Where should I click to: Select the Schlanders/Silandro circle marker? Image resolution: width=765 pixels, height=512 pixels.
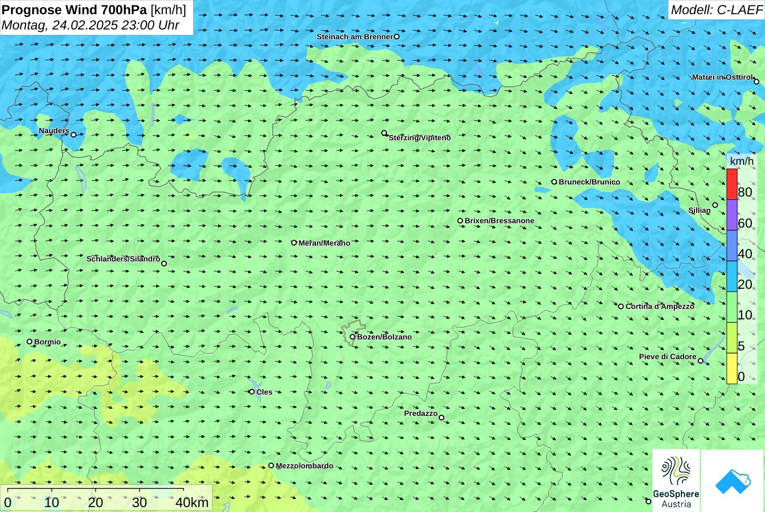164,264
